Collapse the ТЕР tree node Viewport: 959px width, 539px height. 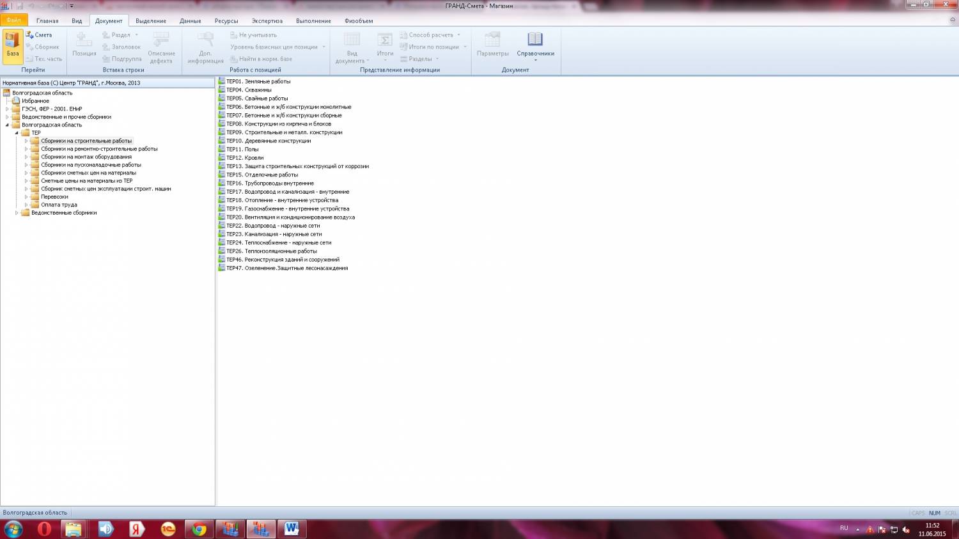[x=17, y=133]
